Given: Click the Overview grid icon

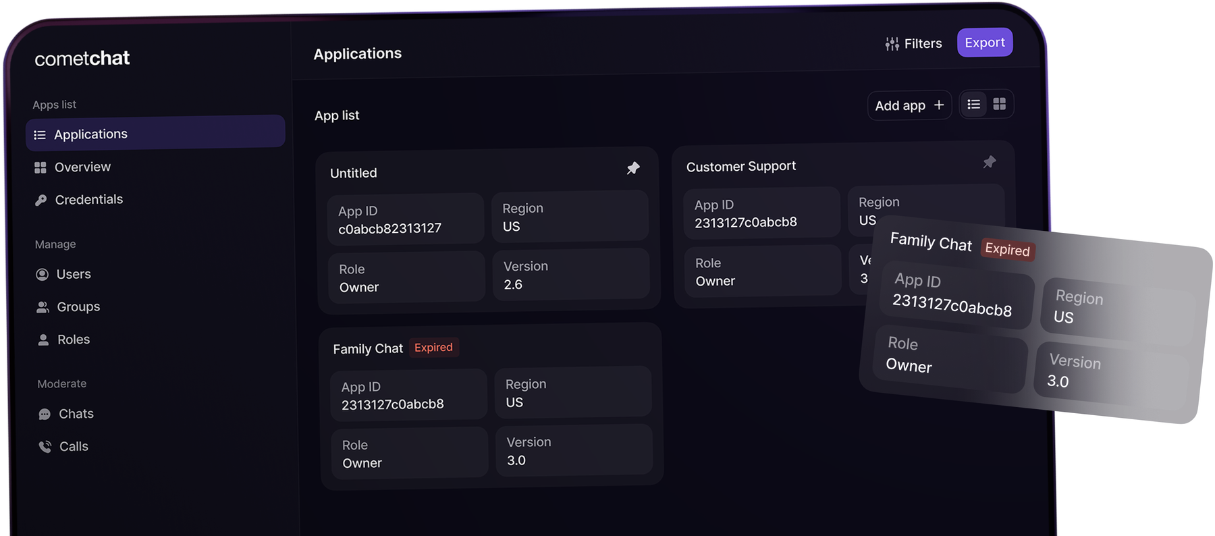Looking at the screenshot, I should pyautogui.click(x=40, y=167).
